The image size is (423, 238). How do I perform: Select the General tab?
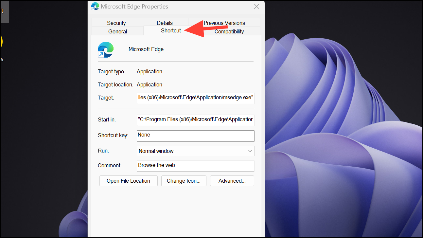click(117, 31)
